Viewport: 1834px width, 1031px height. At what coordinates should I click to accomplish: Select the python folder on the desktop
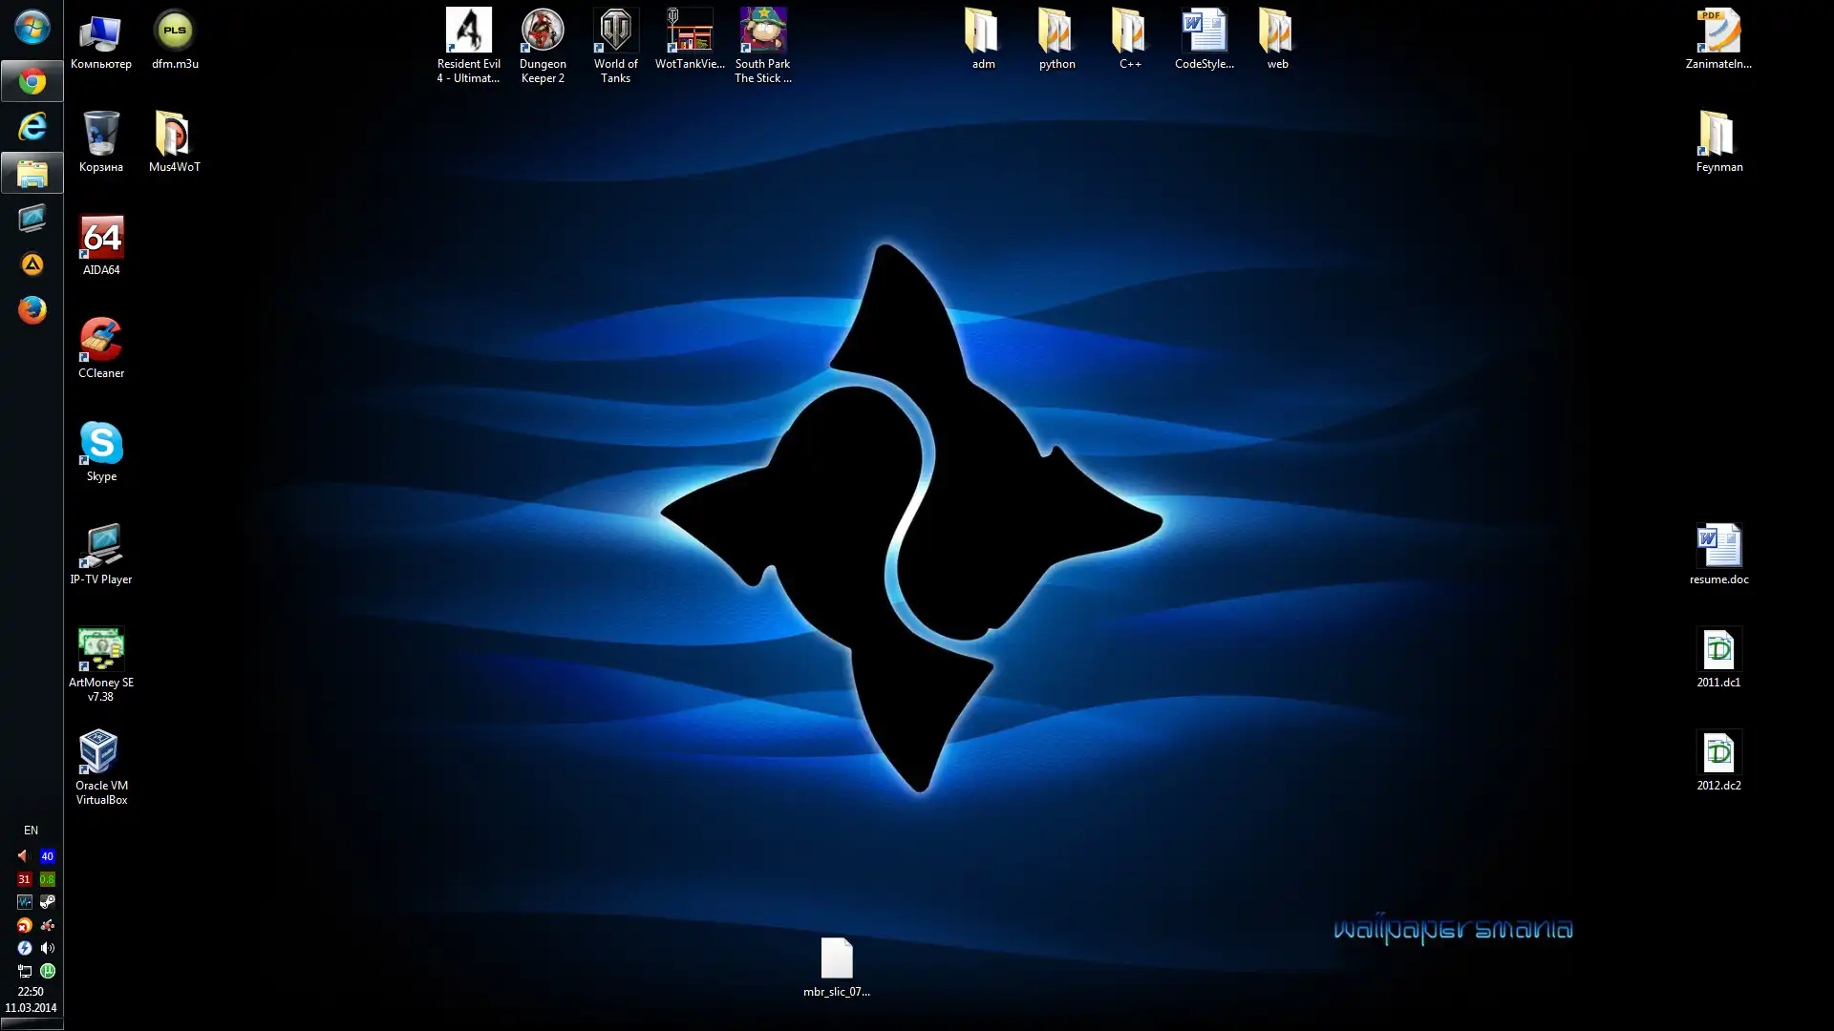pos(1056,33)
